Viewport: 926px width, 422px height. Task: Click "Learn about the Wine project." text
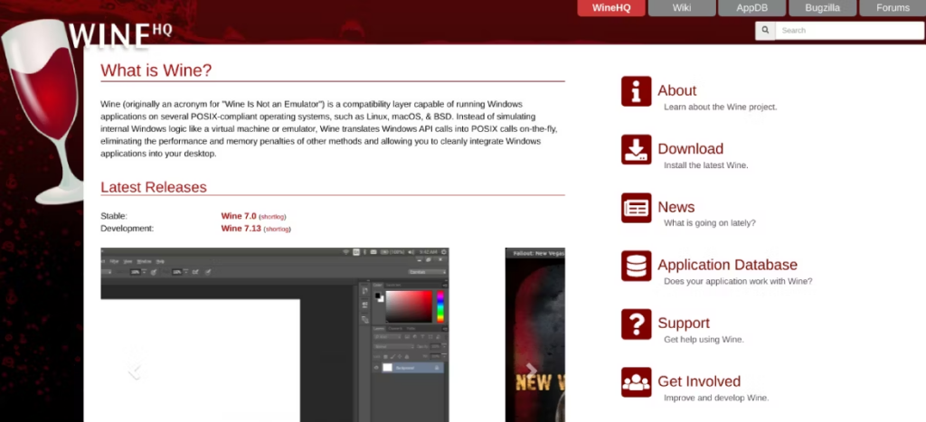click(721, 107)
